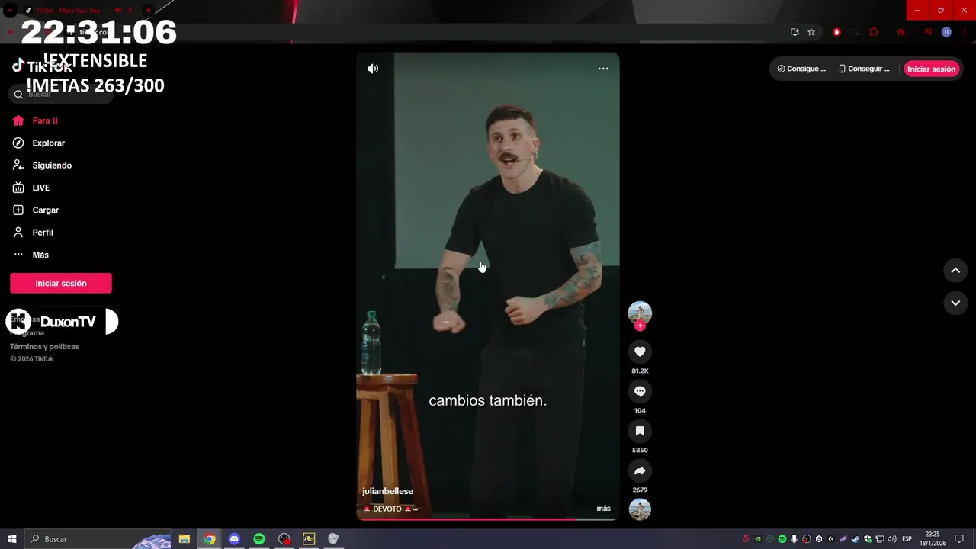This screenshot has height=549, width=976.
Task: Go to next video with down chevron
Action: coord(955,303)
